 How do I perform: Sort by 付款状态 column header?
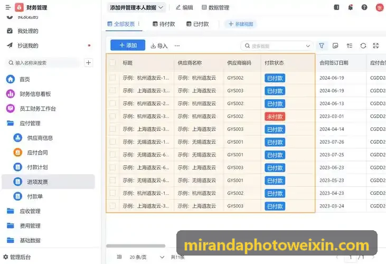point(274,63)
